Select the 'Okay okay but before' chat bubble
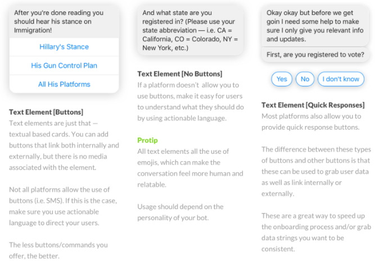The image size is (383, 269). point(315,26)
